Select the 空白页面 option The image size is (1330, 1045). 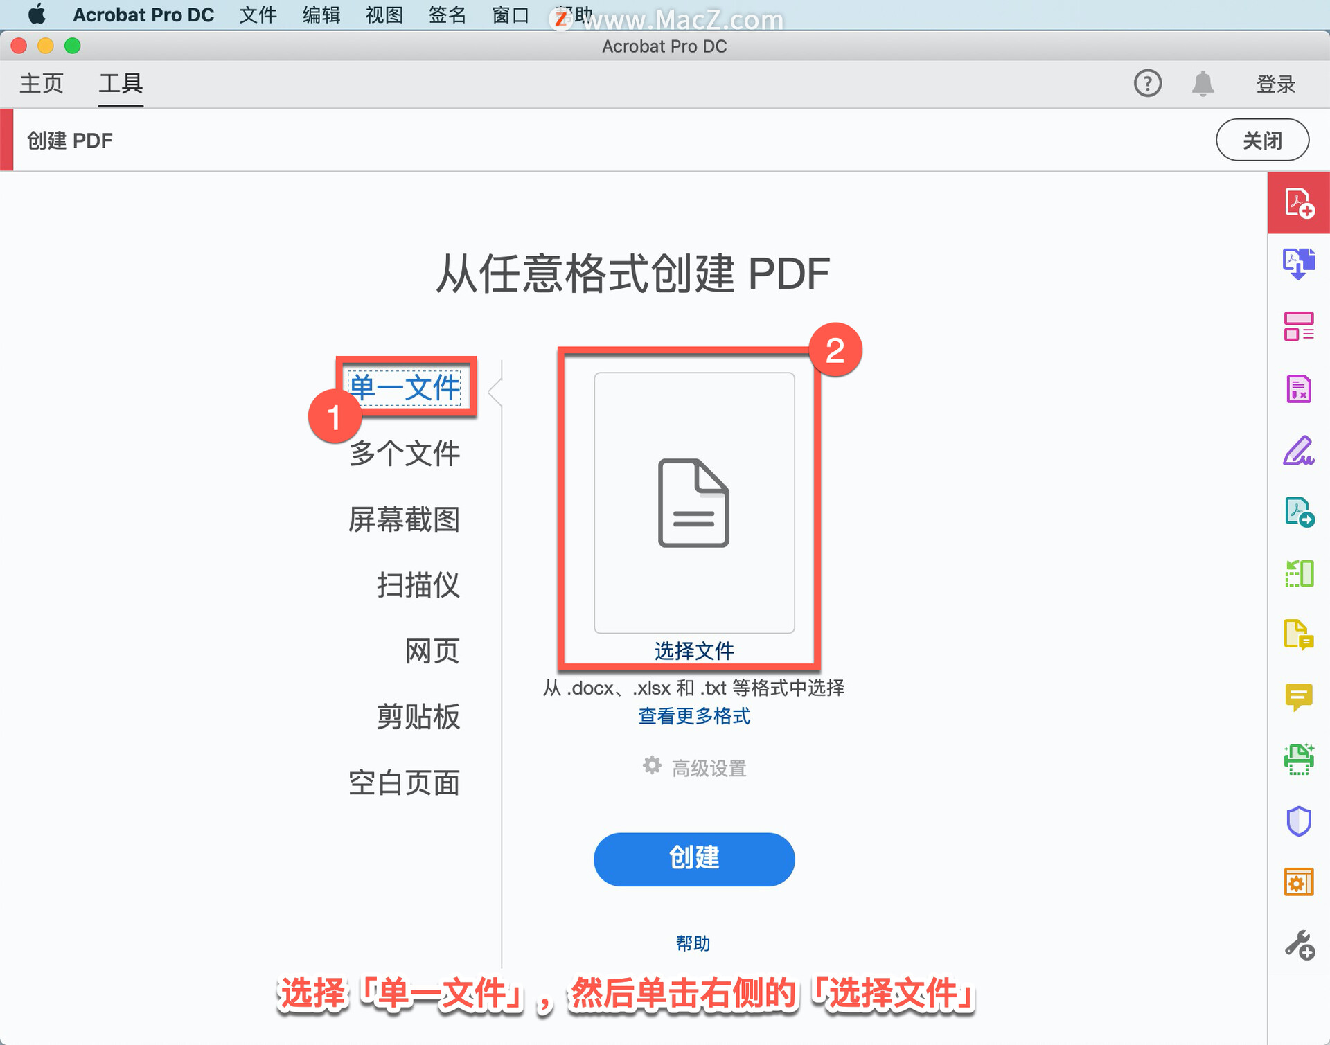click(405, 783)
